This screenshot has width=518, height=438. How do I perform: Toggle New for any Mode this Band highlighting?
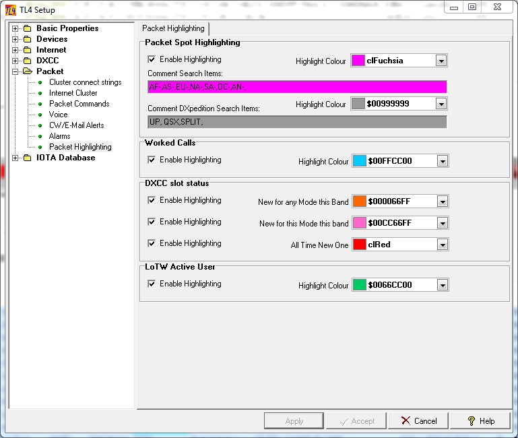pyautogui.click(x=152, y=200)
